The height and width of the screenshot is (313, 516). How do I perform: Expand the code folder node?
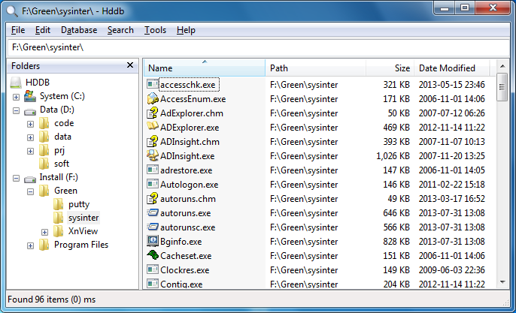pyautogui.click(x=30, y=124)
